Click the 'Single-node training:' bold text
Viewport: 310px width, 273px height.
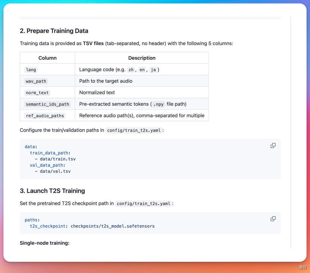tap(44, 243)
